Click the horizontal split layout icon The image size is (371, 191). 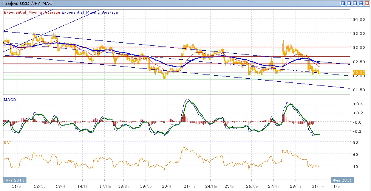pyautogui.click(x=355, y=3)
